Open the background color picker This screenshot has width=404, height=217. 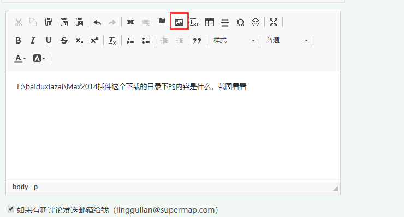39,59
